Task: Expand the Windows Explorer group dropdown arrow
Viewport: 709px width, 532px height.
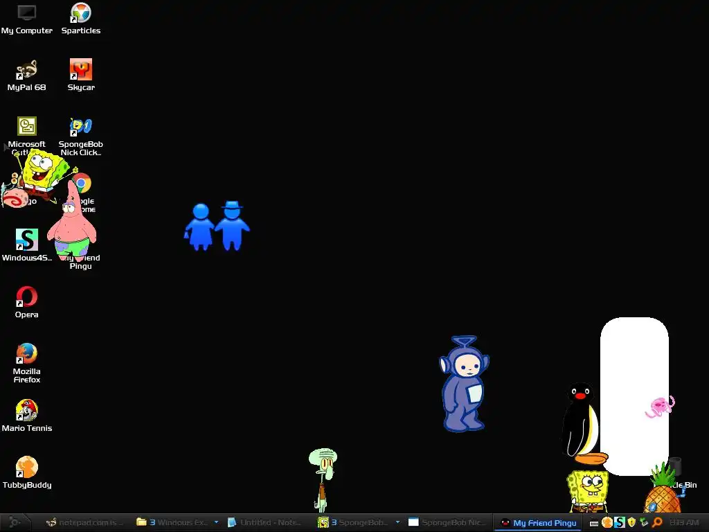Action: pyautogui.click(x=216, y=522)
